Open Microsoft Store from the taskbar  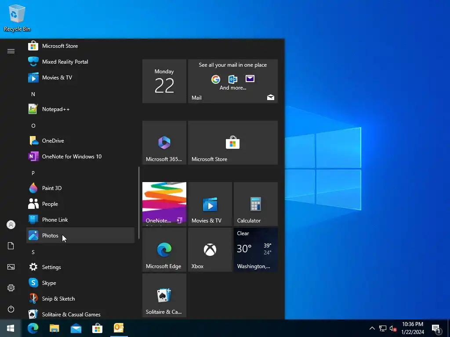point(97,328)
